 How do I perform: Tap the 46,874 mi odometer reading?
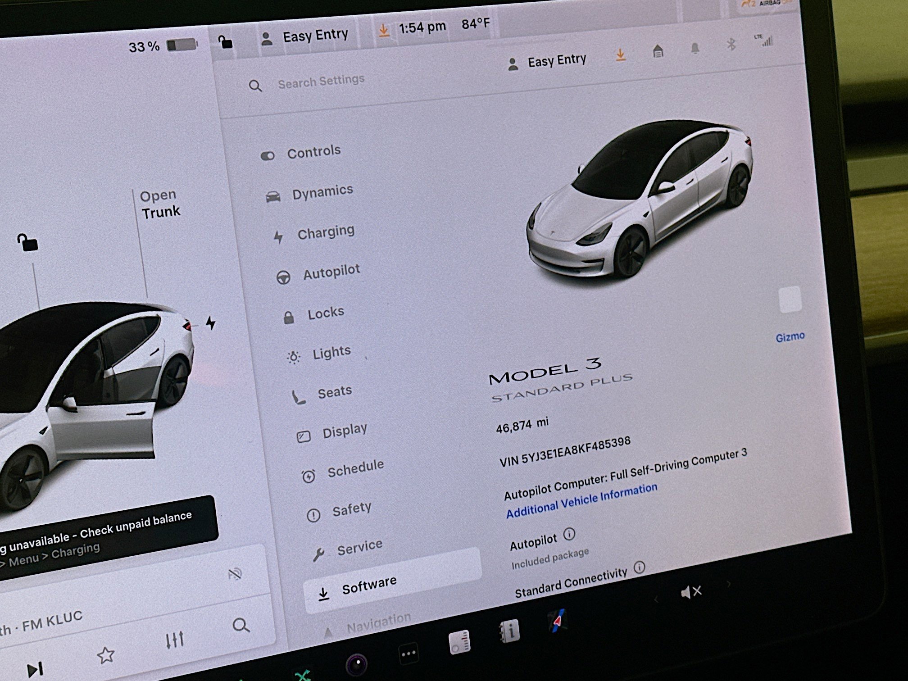pos(522,424)
